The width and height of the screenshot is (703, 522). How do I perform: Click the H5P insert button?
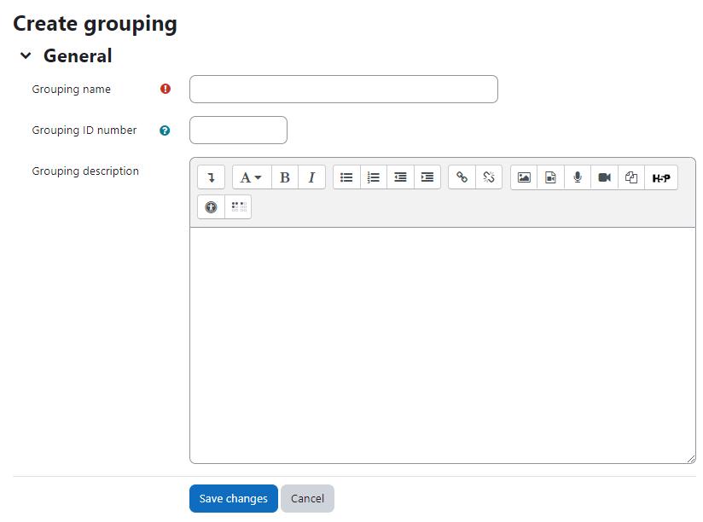[x=661, y=177]
